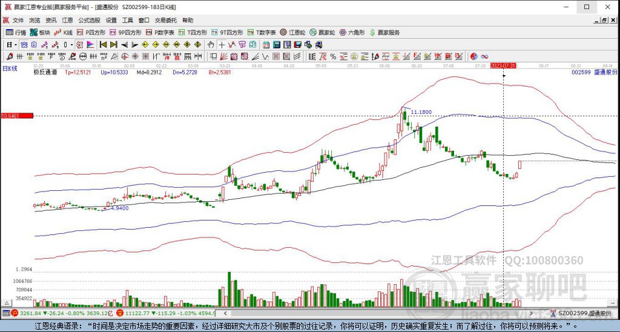Open the 交易委托 menu
Image resolution: width=620 pixels, height=332 pixels.
[x=166, y=20]
